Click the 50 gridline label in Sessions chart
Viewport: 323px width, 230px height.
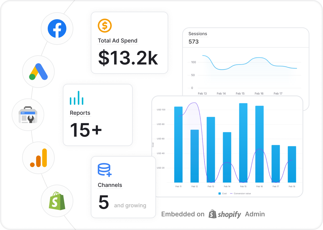click(x=193, y=75)
